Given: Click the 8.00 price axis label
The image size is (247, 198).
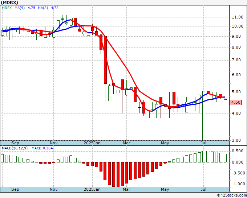Looking at the screenshot, I should 236,48.
